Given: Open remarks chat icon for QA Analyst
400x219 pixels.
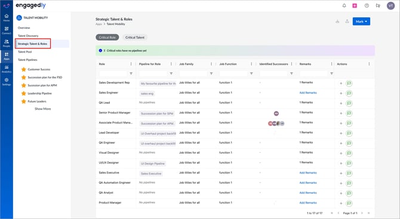Looking at the screenshot, I should (349, 193).
